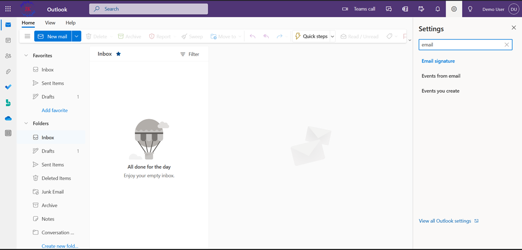Open the Quick steps dropdown arrow
This screenshot has width=522, height=250.
click(332, 36)
